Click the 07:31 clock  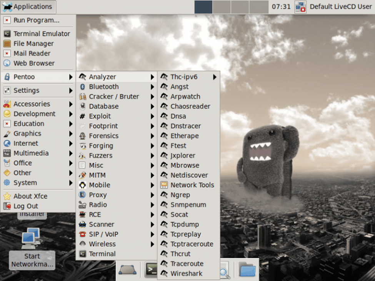point(282,7)
